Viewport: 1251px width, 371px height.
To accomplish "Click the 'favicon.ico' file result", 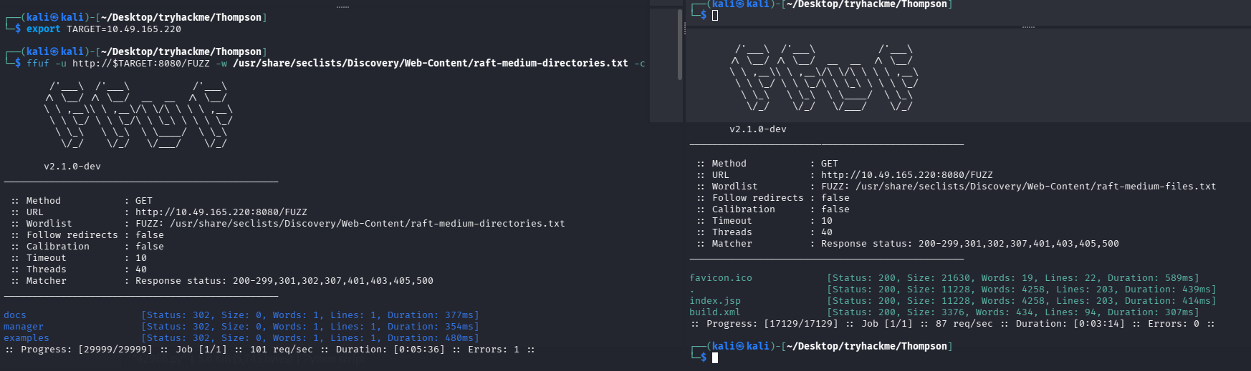I will (721, 278).
